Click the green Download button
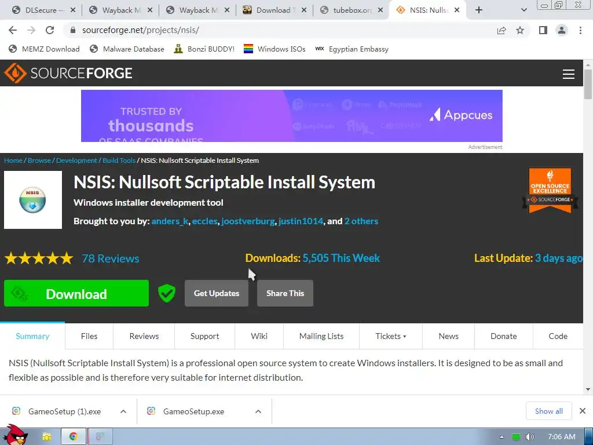Image resolution: width=593 pixels, height=445 pixels. [76, 293]
